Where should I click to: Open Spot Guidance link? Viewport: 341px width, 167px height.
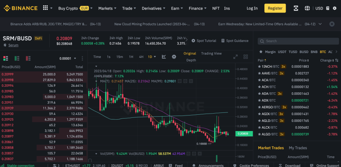pyautogui.click(x=235, y=41)
